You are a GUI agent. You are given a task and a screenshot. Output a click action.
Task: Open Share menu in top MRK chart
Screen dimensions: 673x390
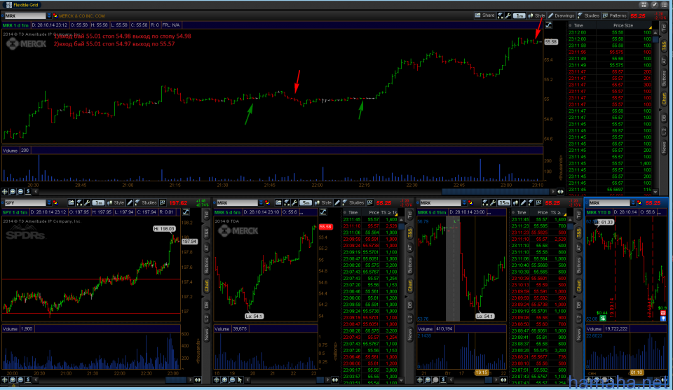pos(484,16)
